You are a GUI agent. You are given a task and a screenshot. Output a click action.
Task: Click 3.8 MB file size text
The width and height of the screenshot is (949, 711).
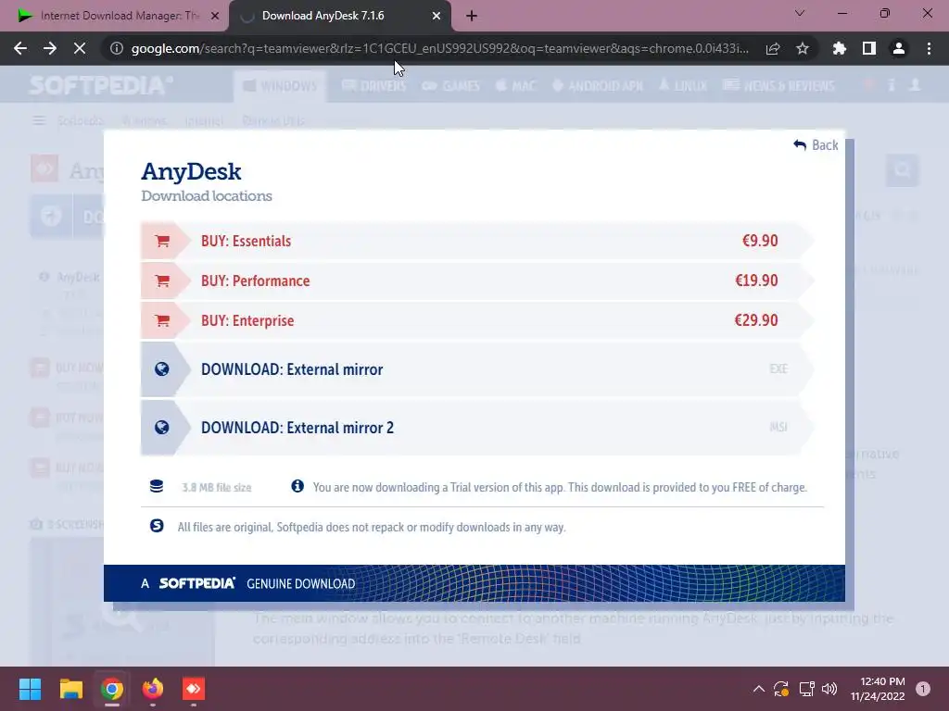pyautogui.click(x=217, y=487)
